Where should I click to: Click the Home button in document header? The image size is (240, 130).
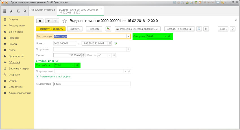(40, 21)
